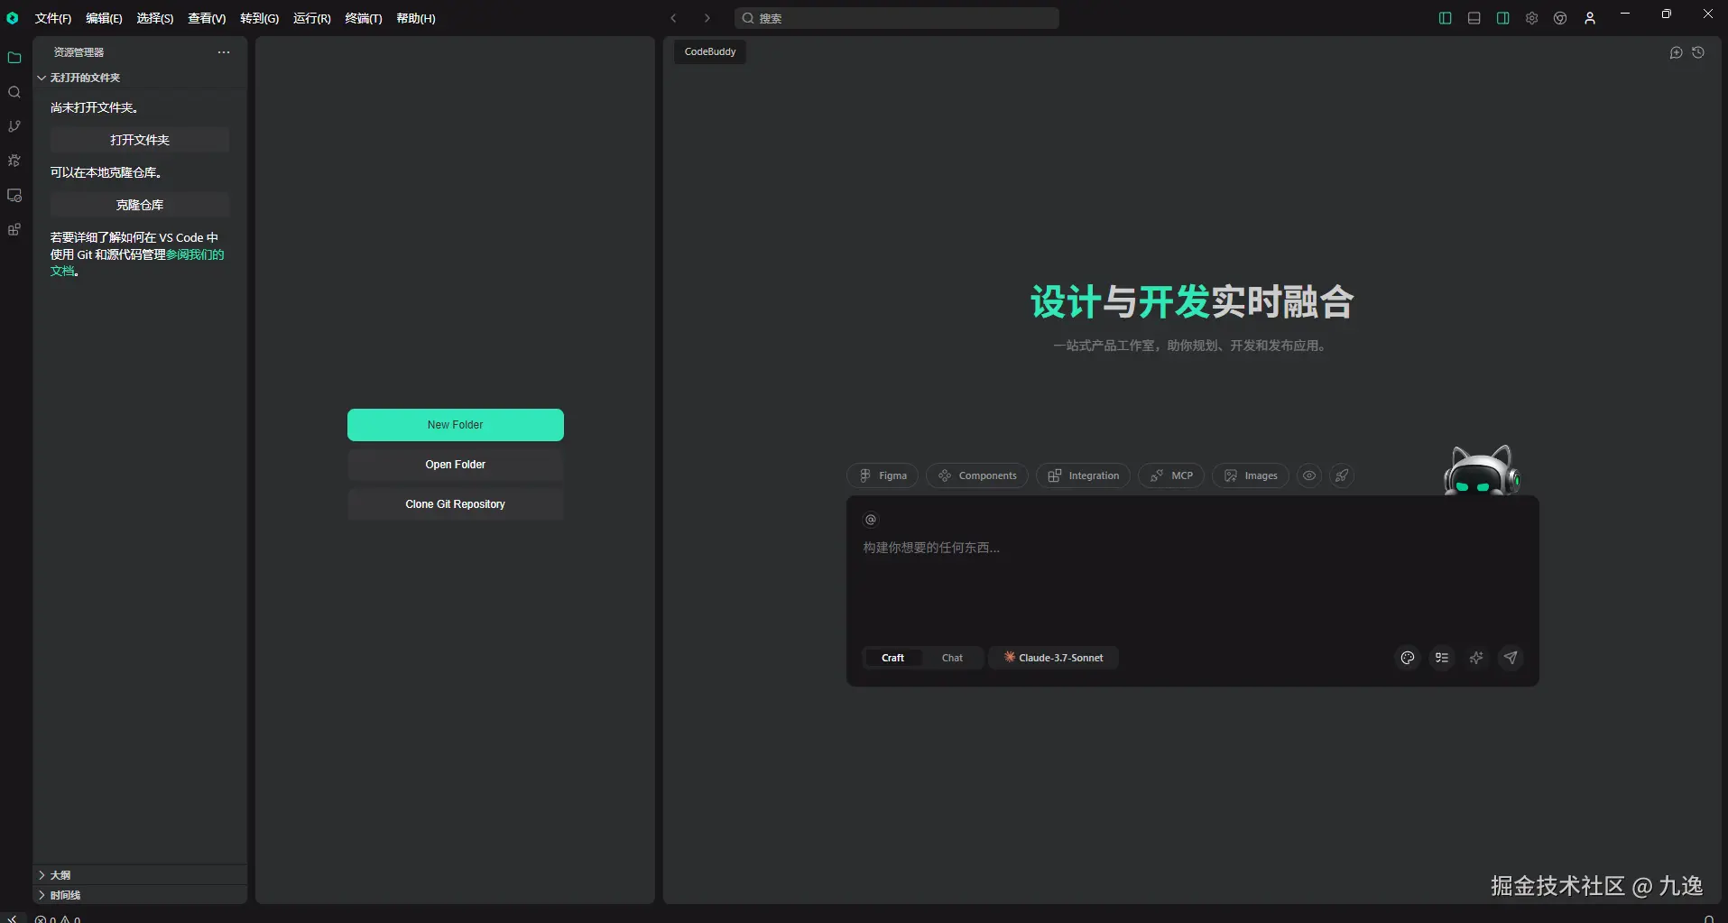Open the Run and Debug bug icon

14,161
